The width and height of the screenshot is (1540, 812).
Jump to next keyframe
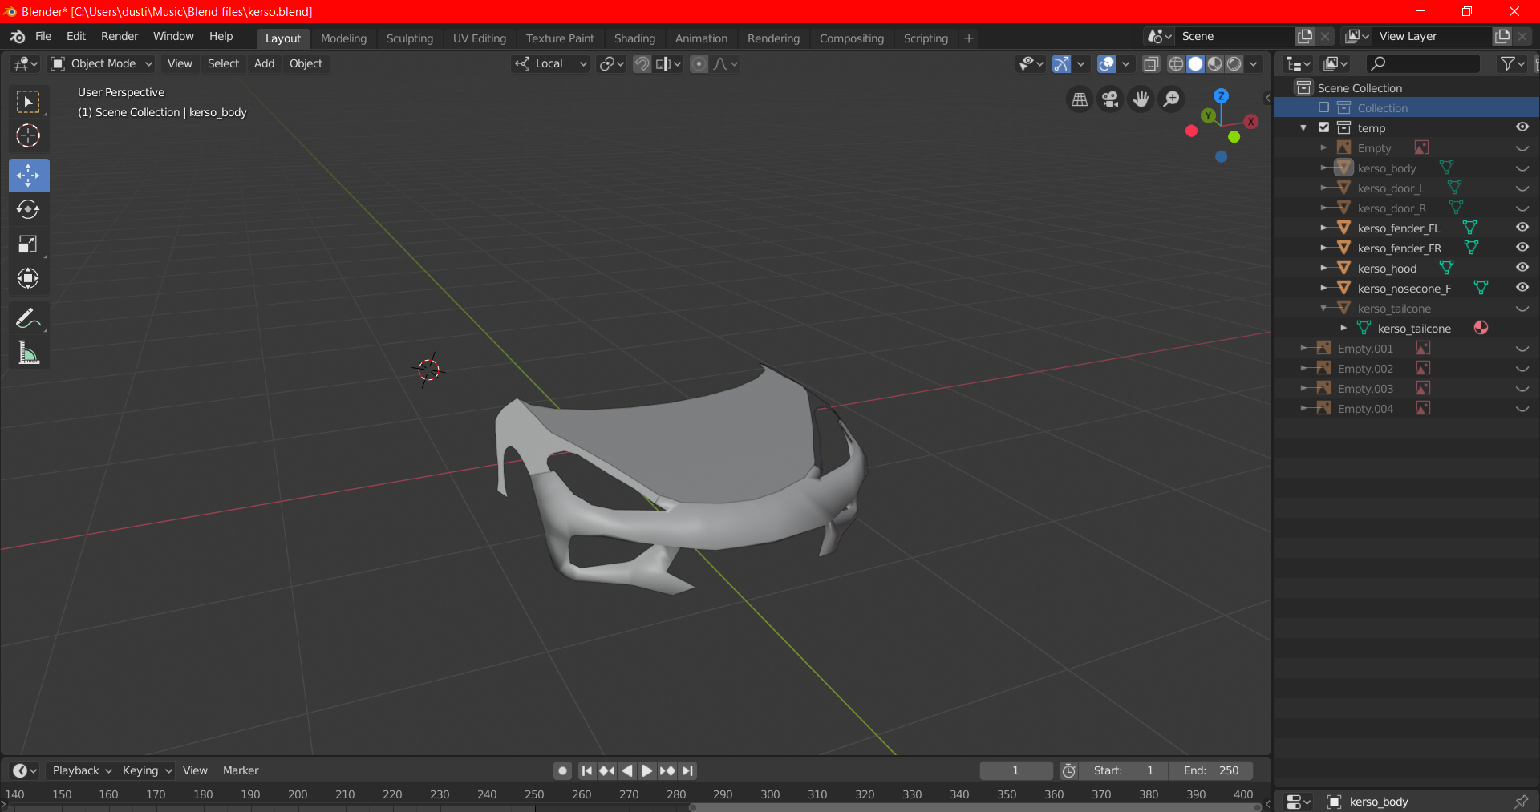click(667, 770)
